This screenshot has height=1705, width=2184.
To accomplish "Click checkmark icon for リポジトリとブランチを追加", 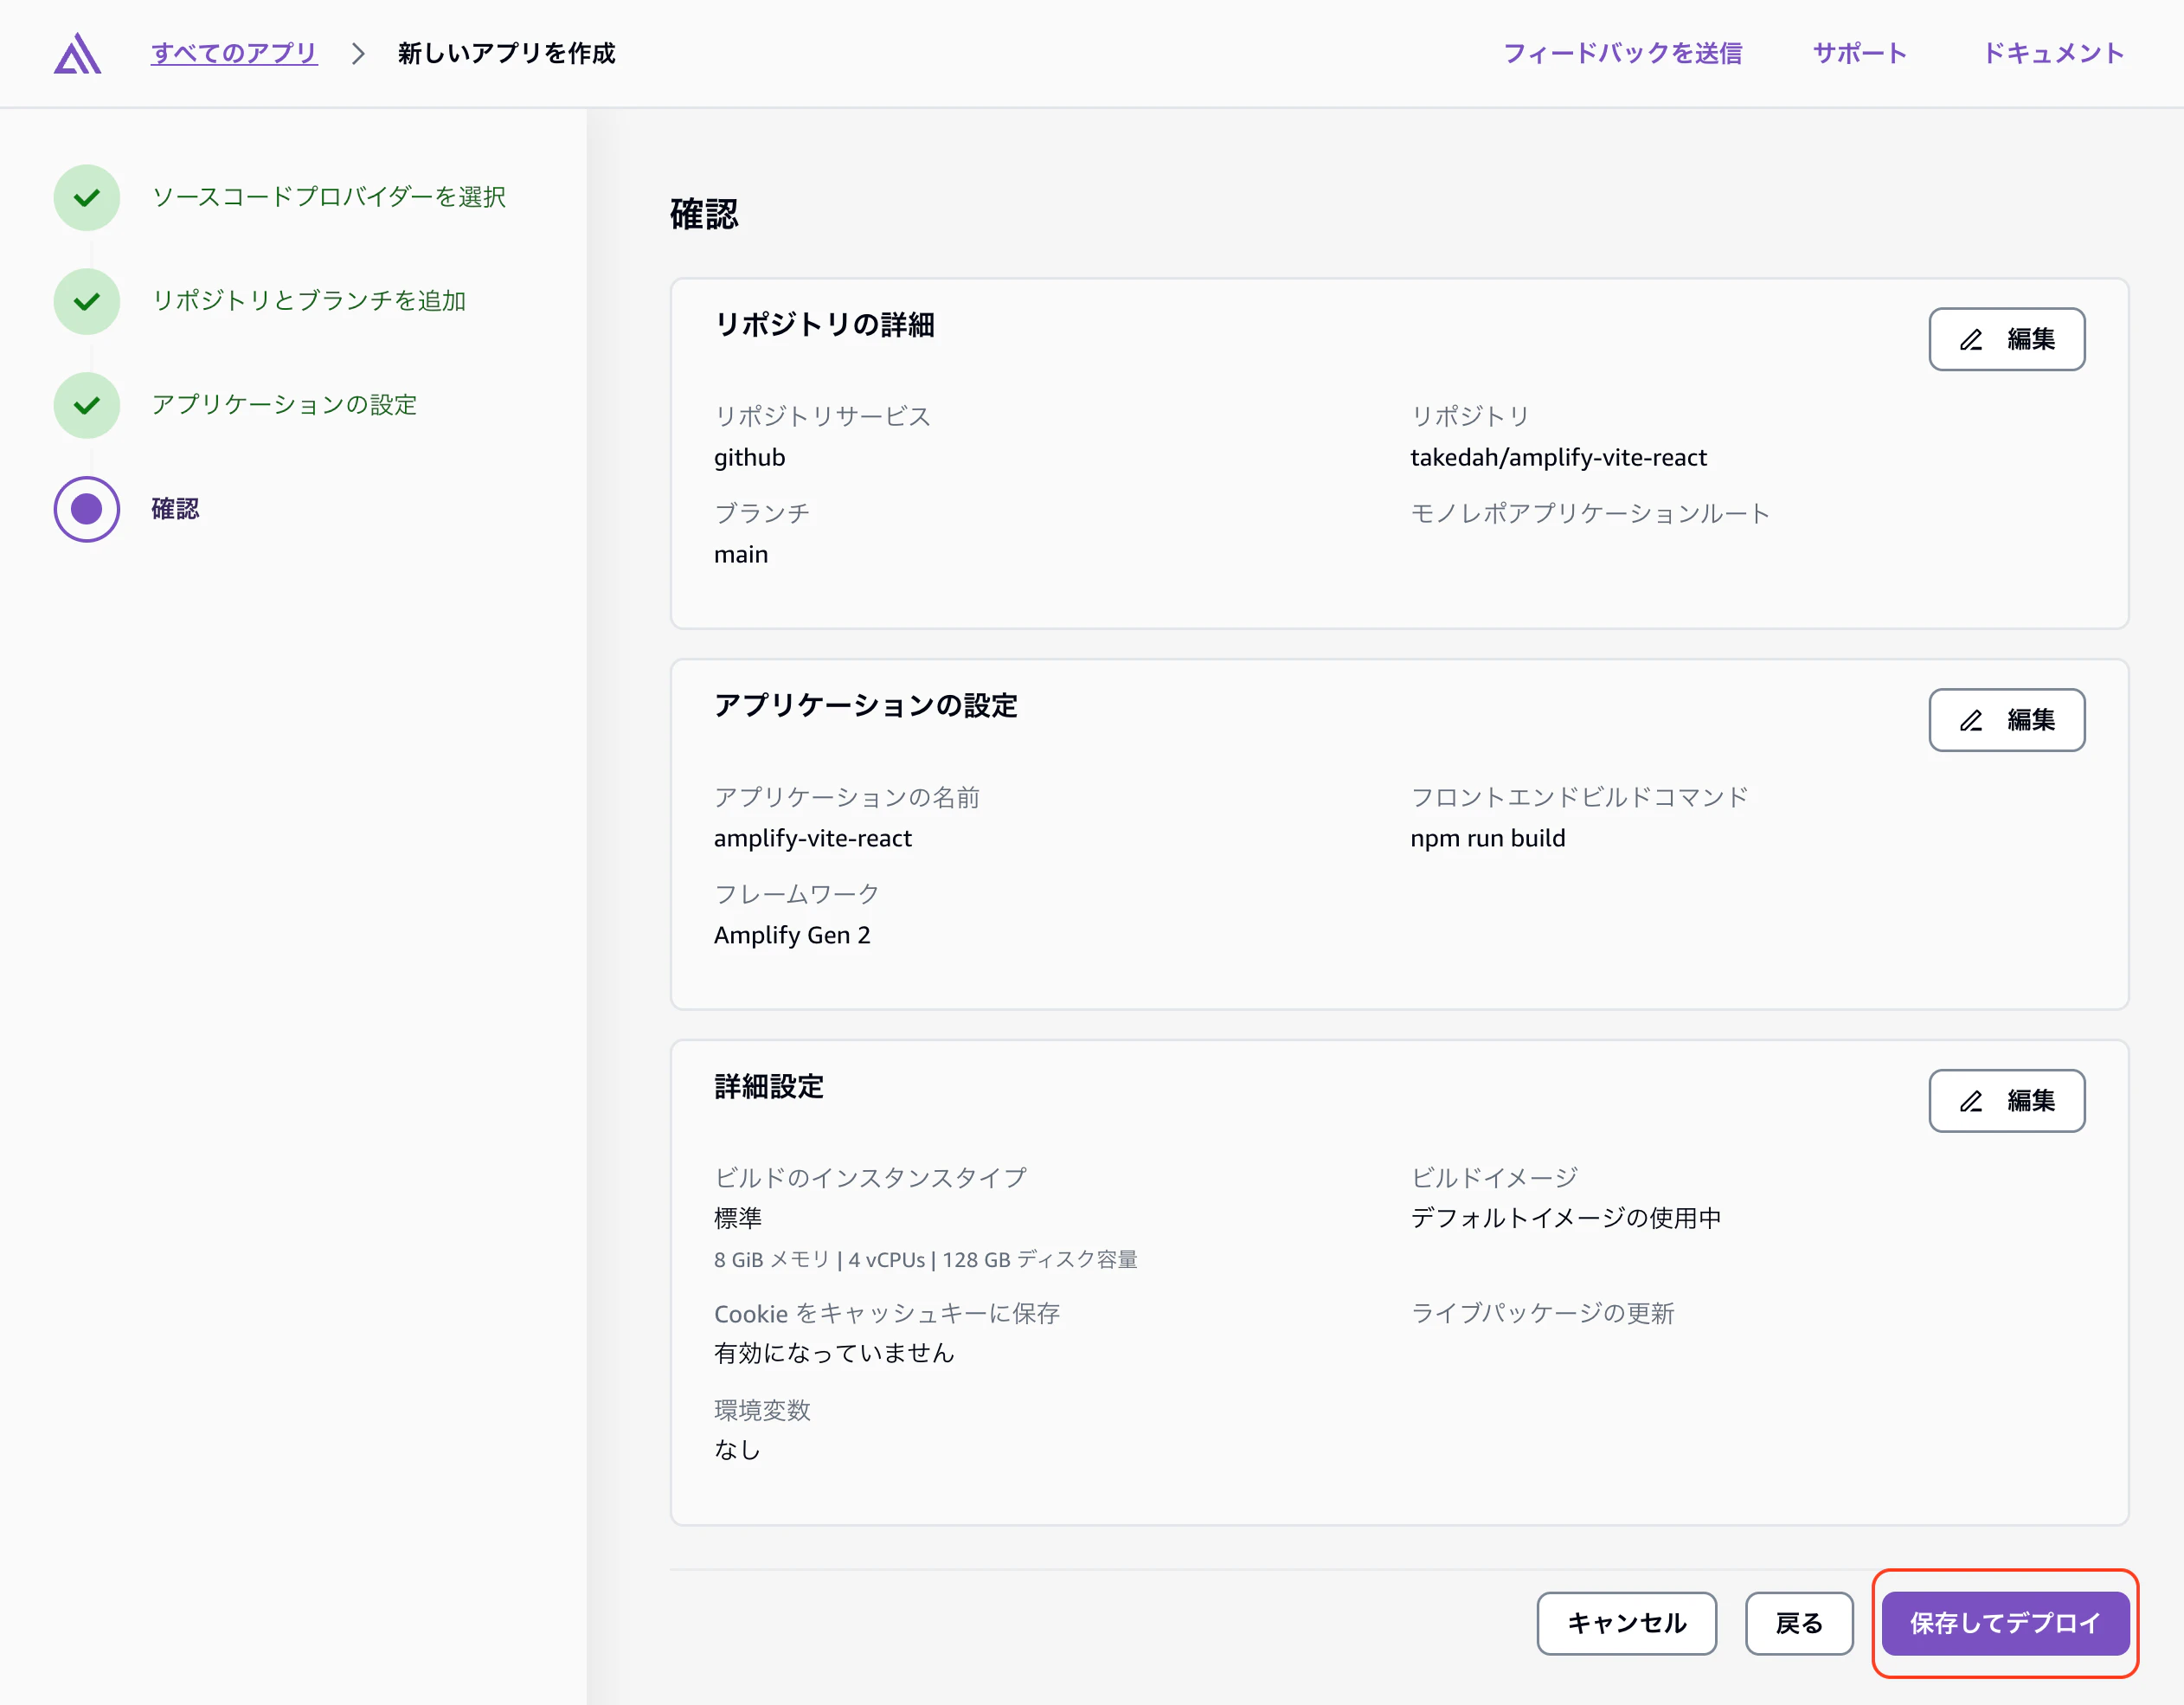I will pos(87,301).
